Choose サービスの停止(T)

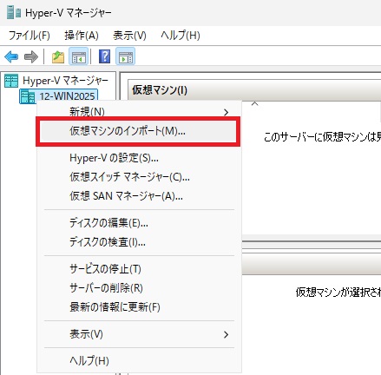point(139,269)
